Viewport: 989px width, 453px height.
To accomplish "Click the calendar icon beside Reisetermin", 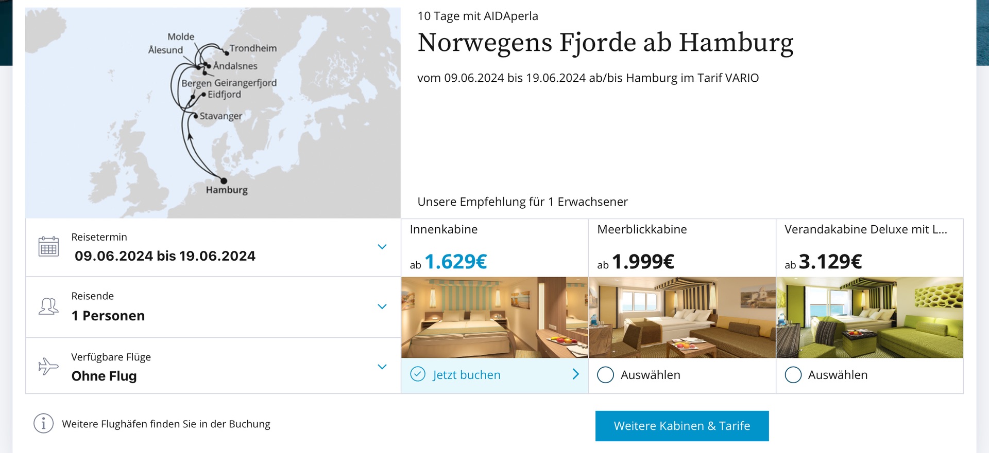I will tap(48, 246).
